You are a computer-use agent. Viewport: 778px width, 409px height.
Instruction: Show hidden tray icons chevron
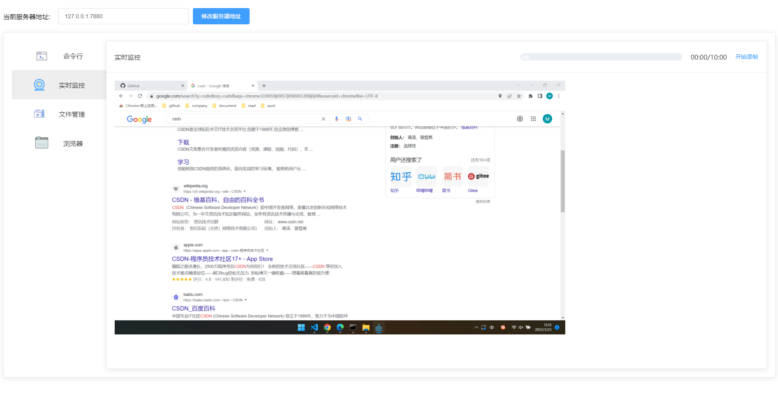click(x=477, y=328)
